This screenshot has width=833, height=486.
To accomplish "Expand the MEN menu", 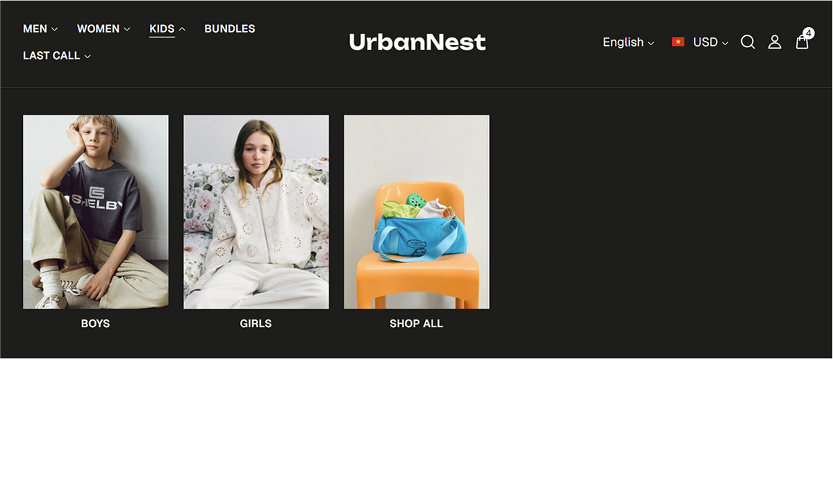I will tap(40, 28).
